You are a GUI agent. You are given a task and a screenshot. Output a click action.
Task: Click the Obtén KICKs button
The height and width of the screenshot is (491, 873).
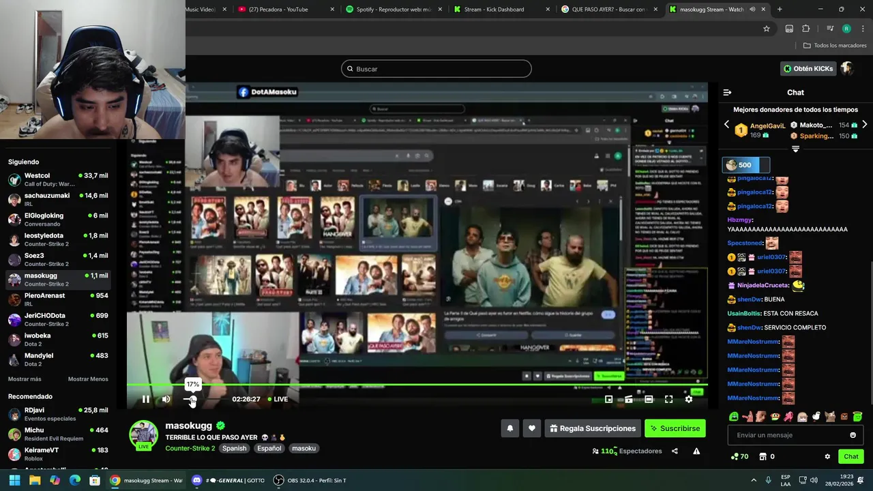point(808,69)
